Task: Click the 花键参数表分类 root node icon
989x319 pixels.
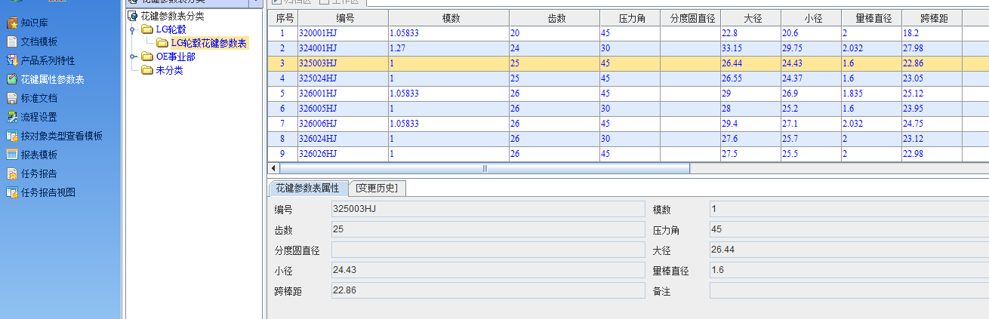Action: tap(133, 16)
